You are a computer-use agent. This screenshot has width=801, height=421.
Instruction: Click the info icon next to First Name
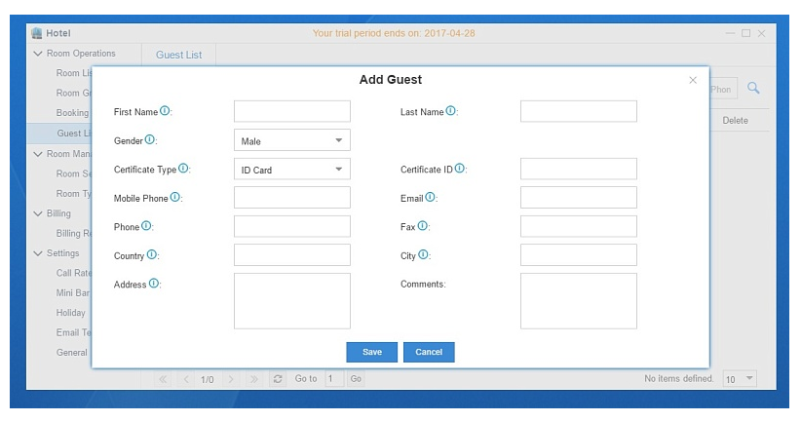(x=165, y=111)
